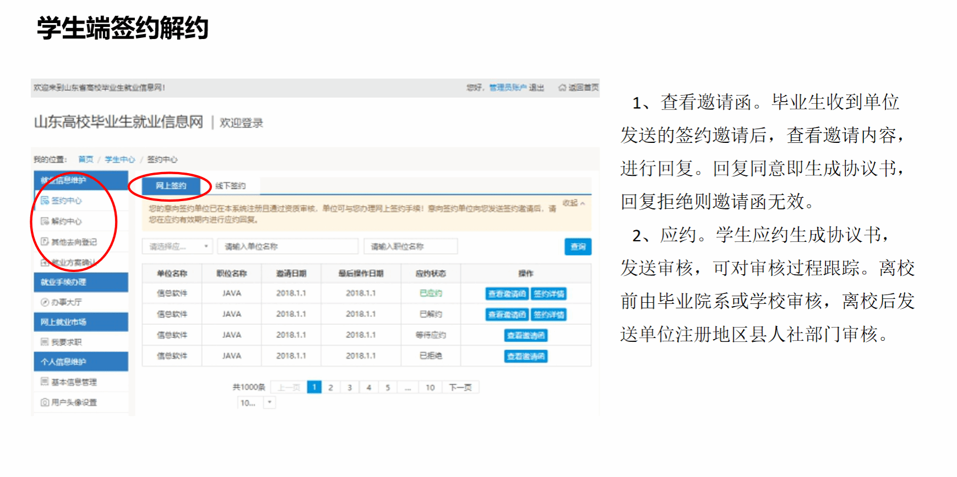
Task: Open the page-size dropdown below pagination
Action: 269,403
